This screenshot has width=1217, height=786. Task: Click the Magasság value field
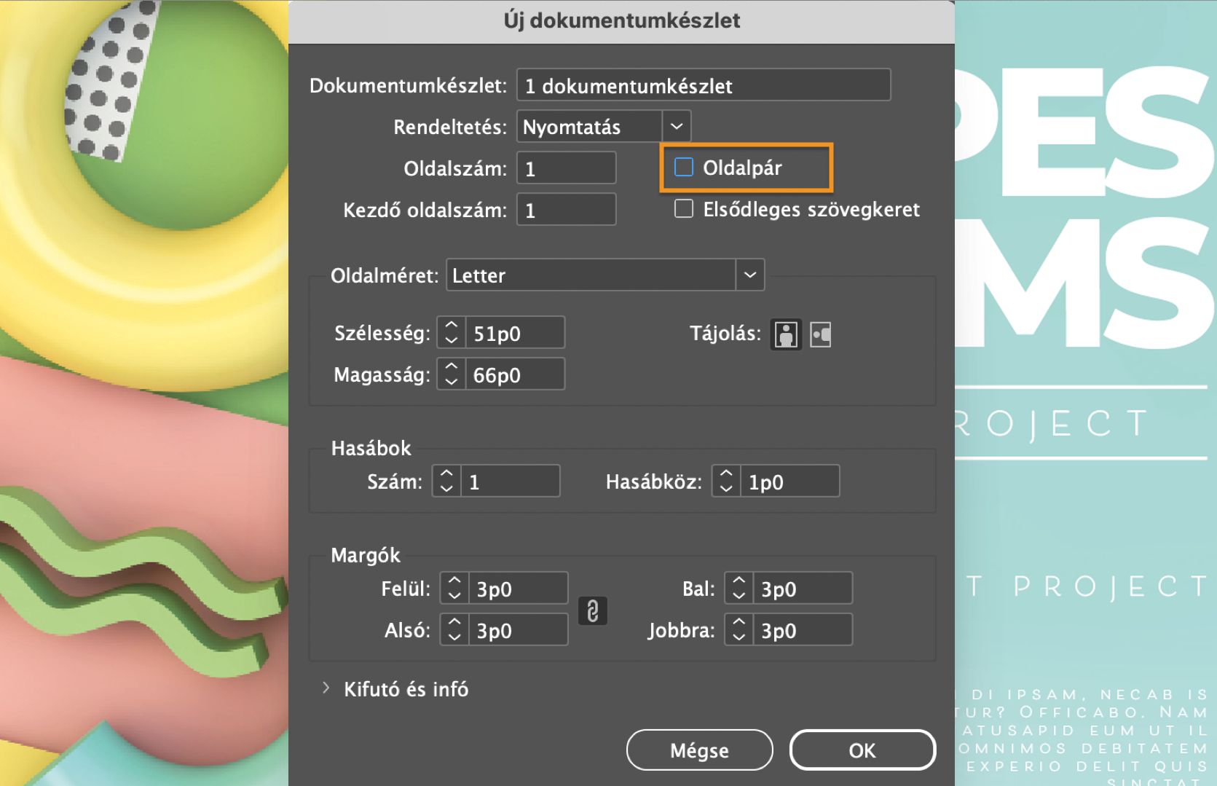point(515,374)
